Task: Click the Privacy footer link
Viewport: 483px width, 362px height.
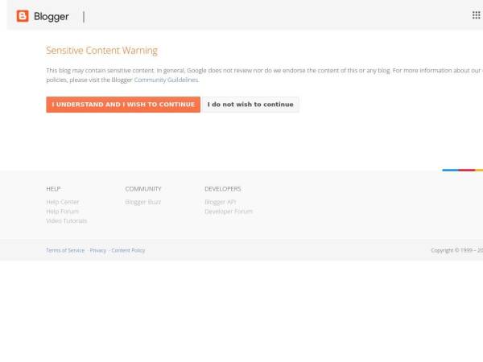Action: point(98,250)
